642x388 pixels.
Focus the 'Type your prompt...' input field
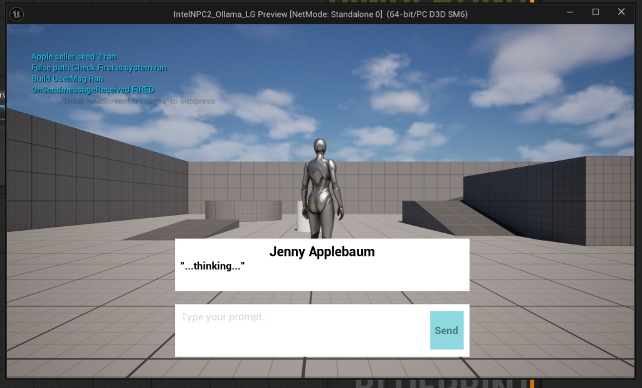[301, 329]
